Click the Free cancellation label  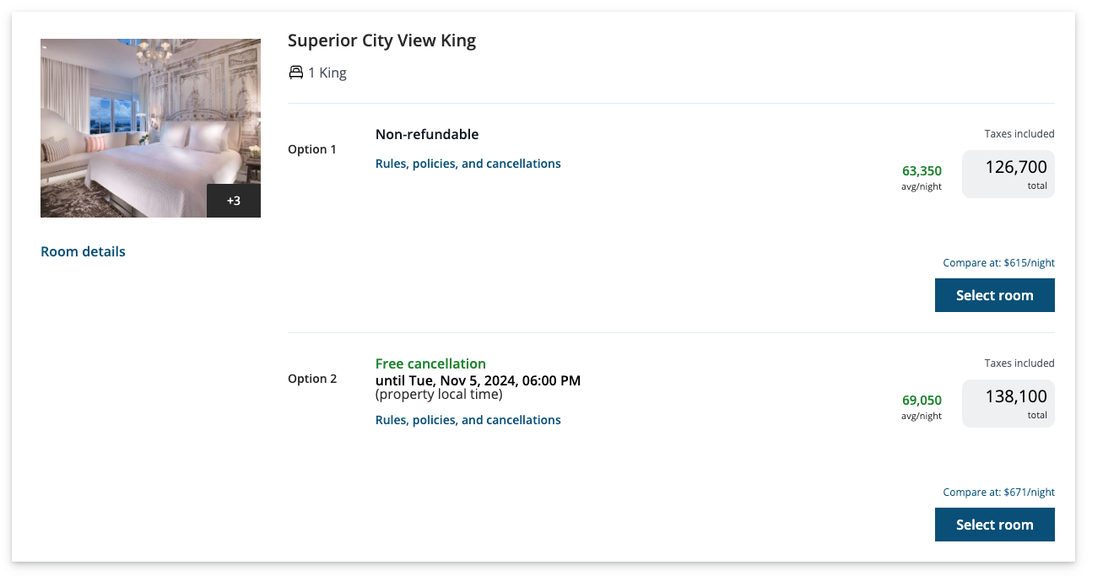[x=430, y=363]
